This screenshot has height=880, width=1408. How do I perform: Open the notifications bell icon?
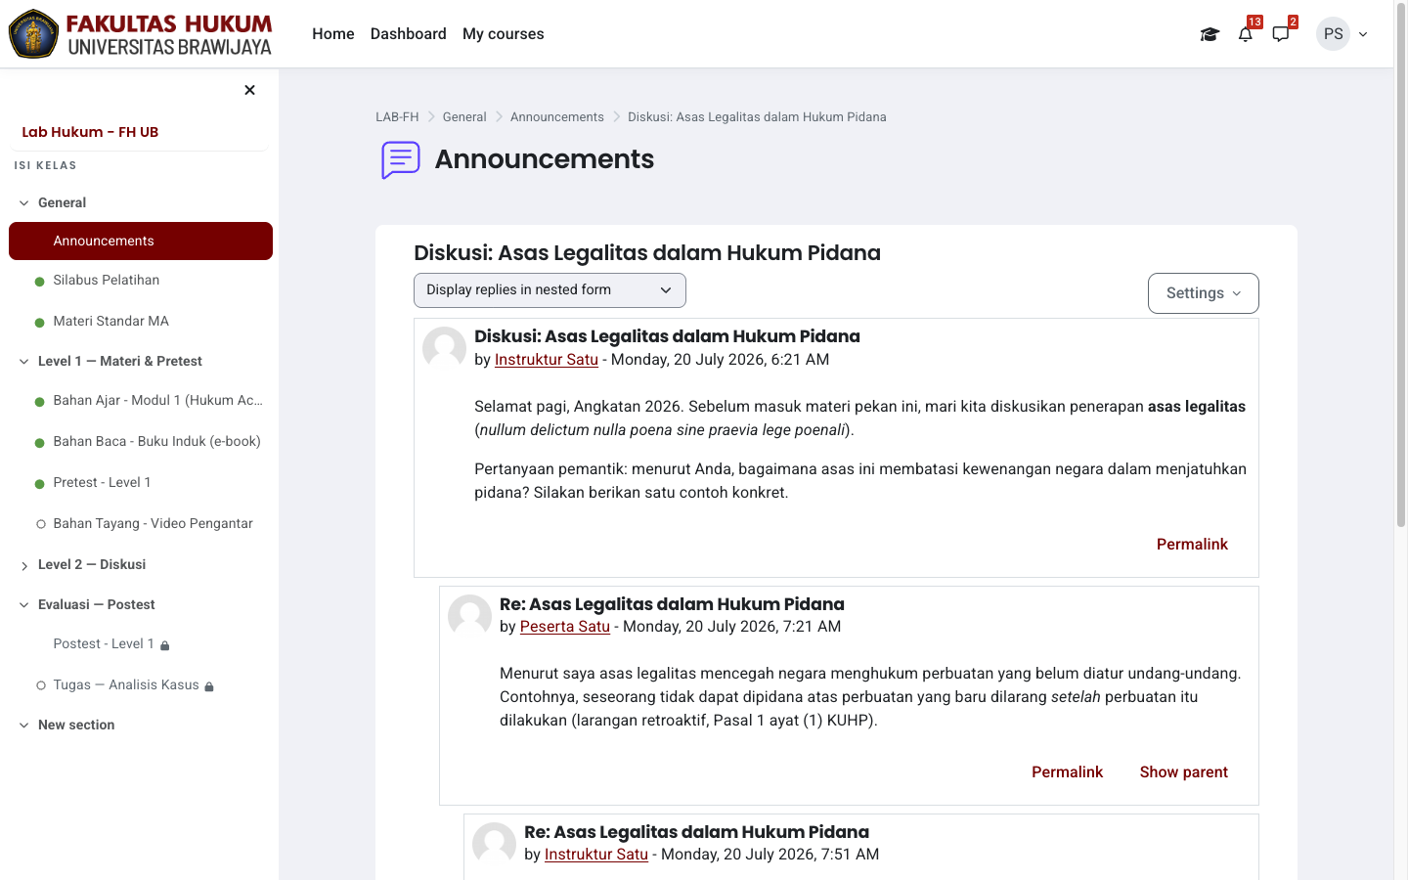(1245, 34)
